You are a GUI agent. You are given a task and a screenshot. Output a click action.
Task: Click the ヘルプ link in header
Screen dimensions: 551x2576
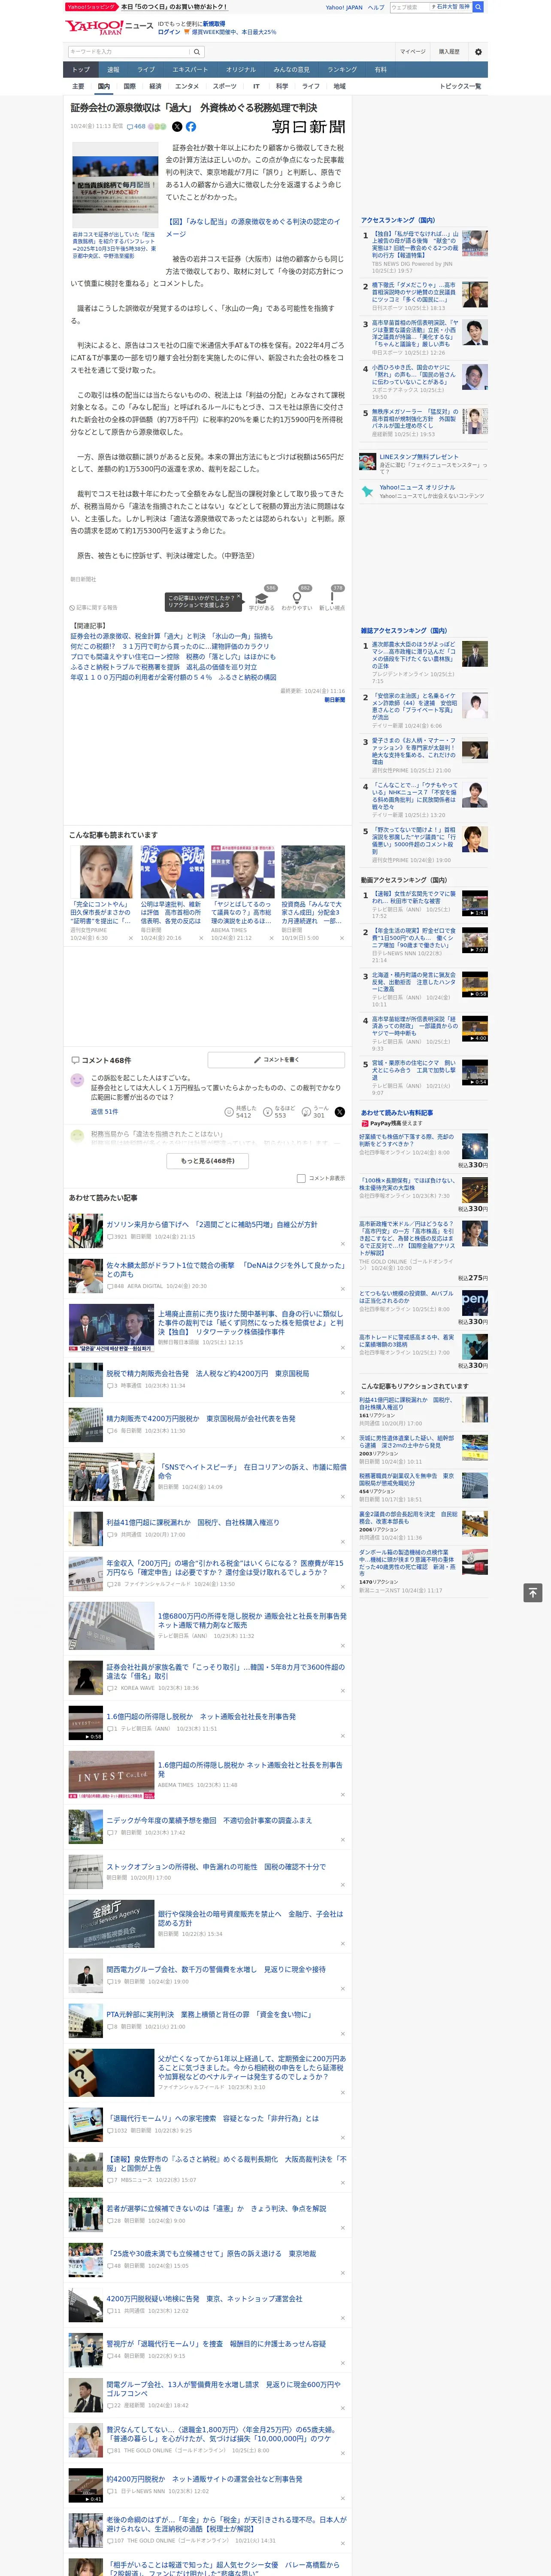point(376,7)
